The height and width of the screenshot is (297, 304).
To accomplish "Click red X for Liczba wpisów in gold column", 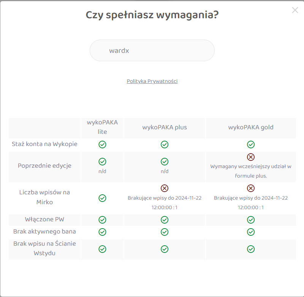I will tap(251, 188).
